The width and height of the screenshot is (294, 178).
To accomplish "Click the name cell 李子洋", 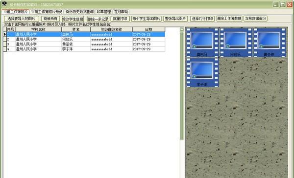I will (76, 49).
